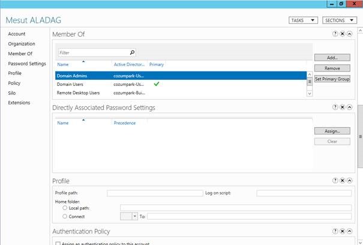Screen dimensions: 363x245
Task: Remove the Profile section
Action: [343, 180]
